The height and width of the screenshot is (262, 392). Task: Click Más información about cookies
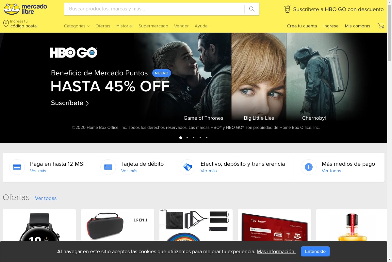[276, 252]
